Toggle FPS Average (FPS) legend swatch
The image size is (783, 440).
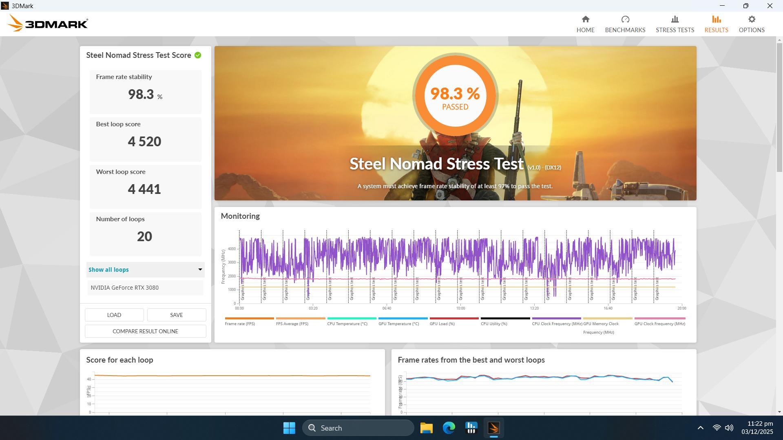coord(301,318)
